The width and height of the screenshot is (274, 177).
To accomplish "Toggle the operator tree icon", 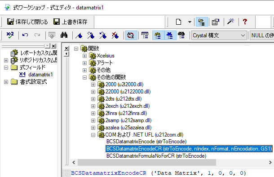I will (x=170, y=35).
